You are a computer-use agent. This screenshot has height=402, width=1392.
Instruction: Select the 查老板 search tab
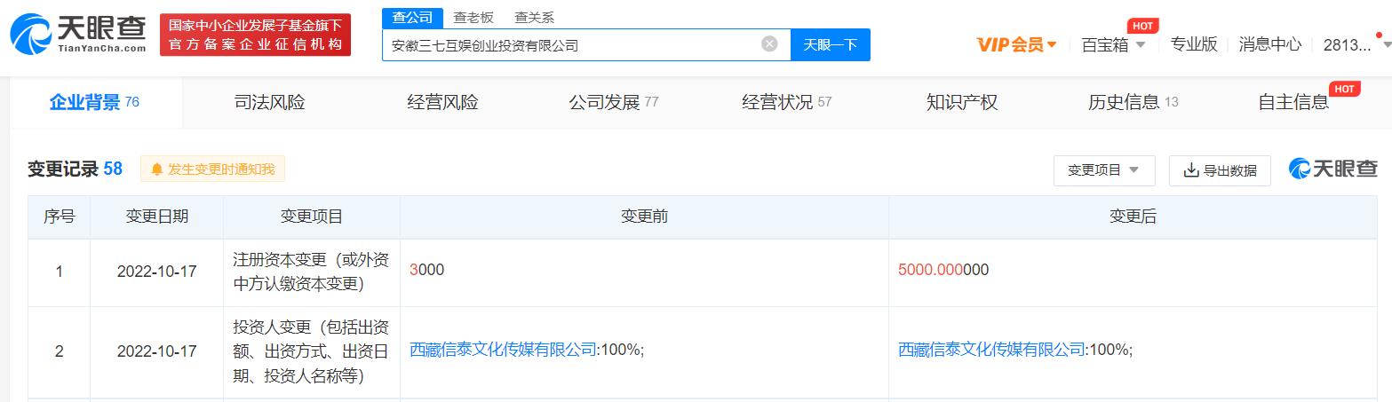(473, 17)
